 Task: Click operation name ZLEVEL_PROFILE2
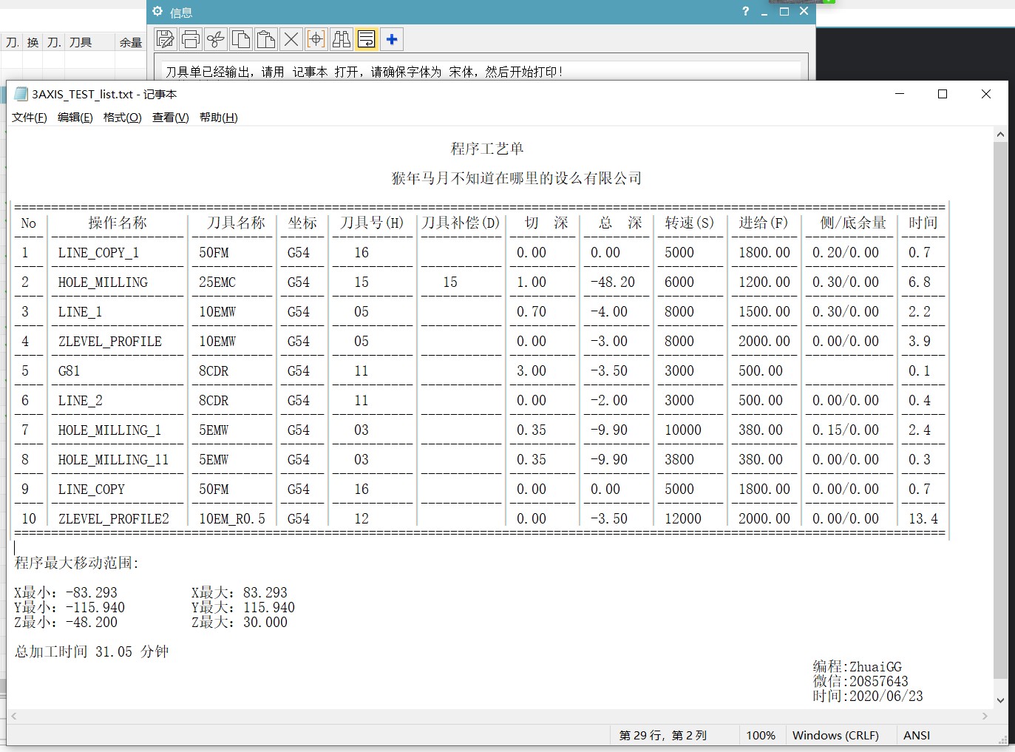point(114,519)
